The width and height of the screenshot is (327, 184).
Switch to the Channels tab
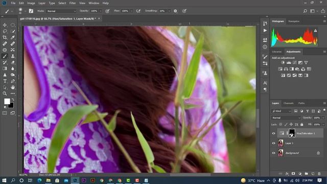(288, 103)
